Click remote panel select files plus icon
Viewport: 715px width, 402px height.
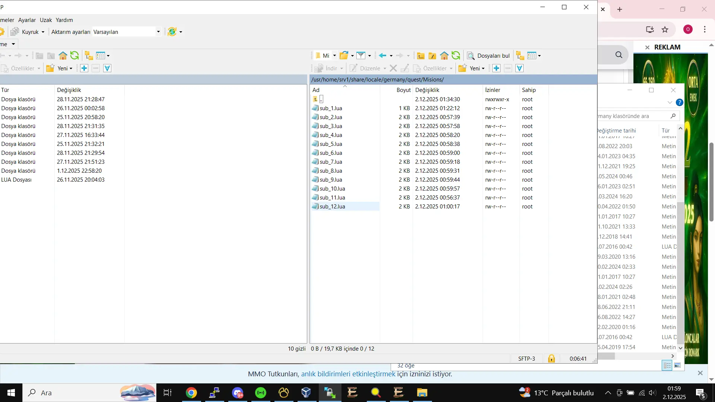(496, 68)
